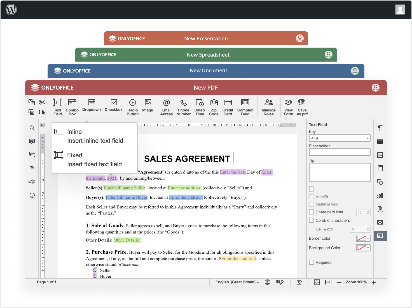Open the Headings navigation panel
The image size is (412, 308).
[32, 168]
